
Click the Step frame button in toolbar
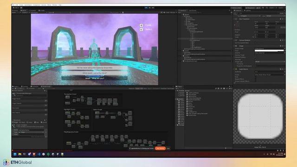point(153,8)
